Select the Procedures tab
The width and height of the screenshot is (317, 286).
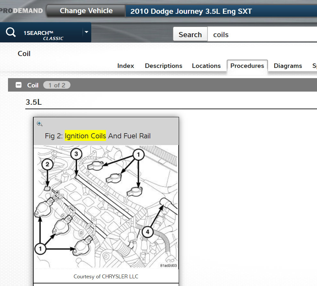pos(247,66)
